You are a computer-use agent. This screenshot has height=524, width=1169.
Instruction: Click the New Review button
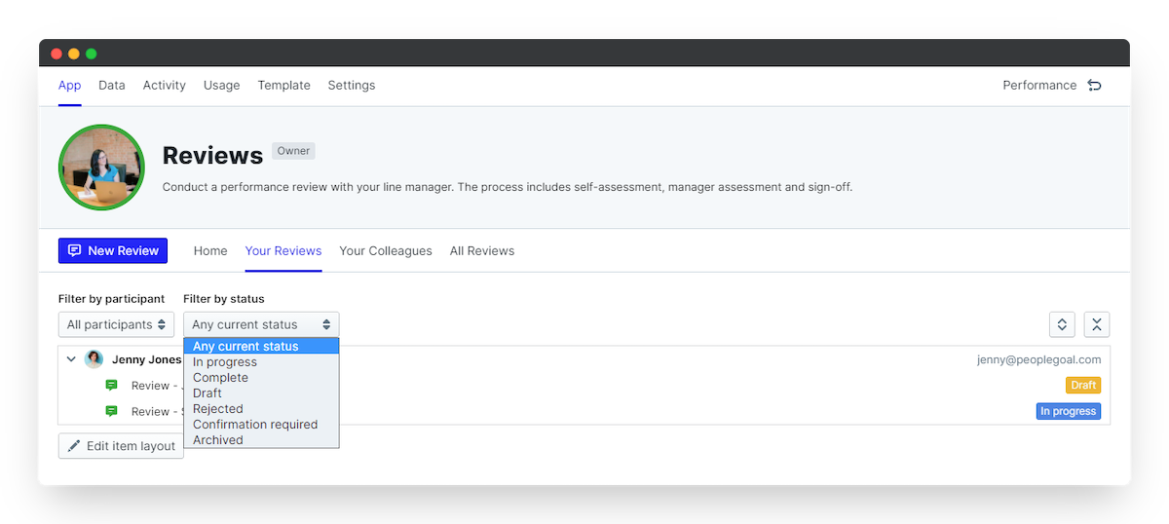[x=113, y=251]
